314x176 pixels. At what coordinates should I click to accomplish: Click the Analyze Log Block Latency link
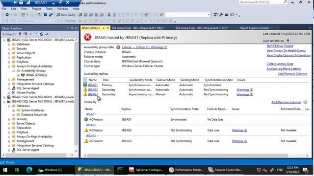(x=284, y=68)
